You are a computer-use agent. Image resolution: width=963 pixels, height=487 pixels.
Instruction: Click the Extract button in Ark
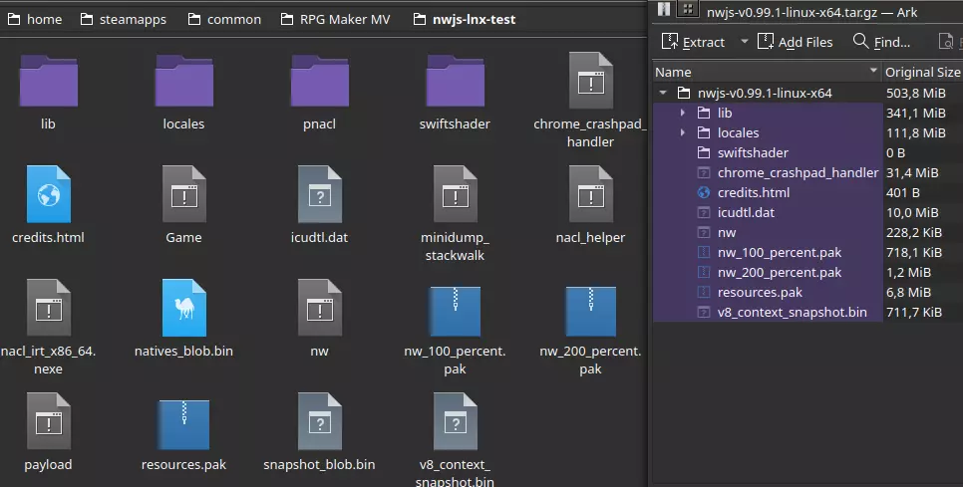tap(694, 42)
